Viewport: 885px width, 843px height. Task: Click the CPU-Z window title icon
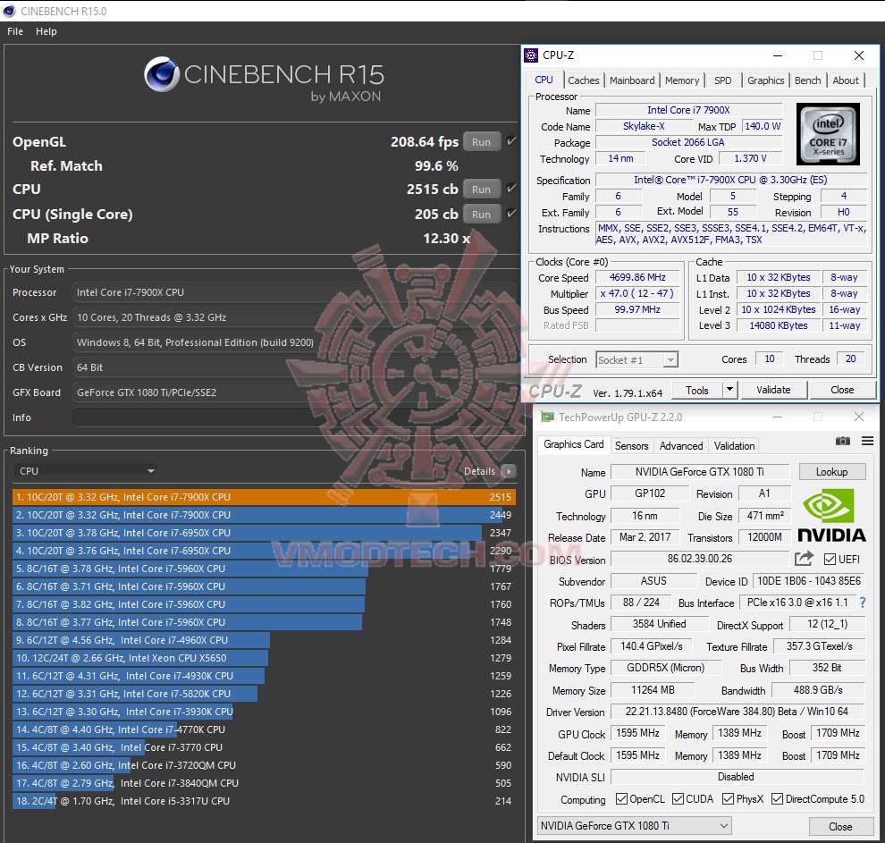[x=531, y=55]
